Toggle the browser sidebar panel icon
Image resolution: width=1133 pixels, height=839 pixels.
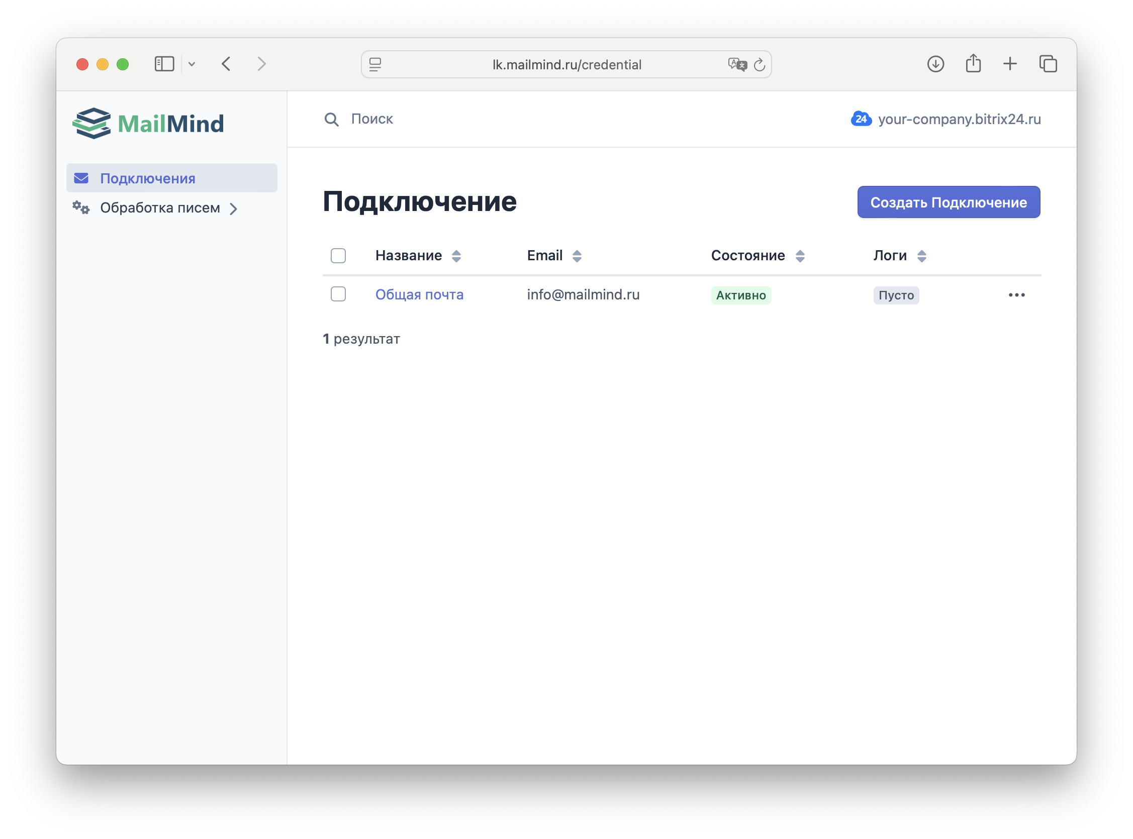point(164,63)
